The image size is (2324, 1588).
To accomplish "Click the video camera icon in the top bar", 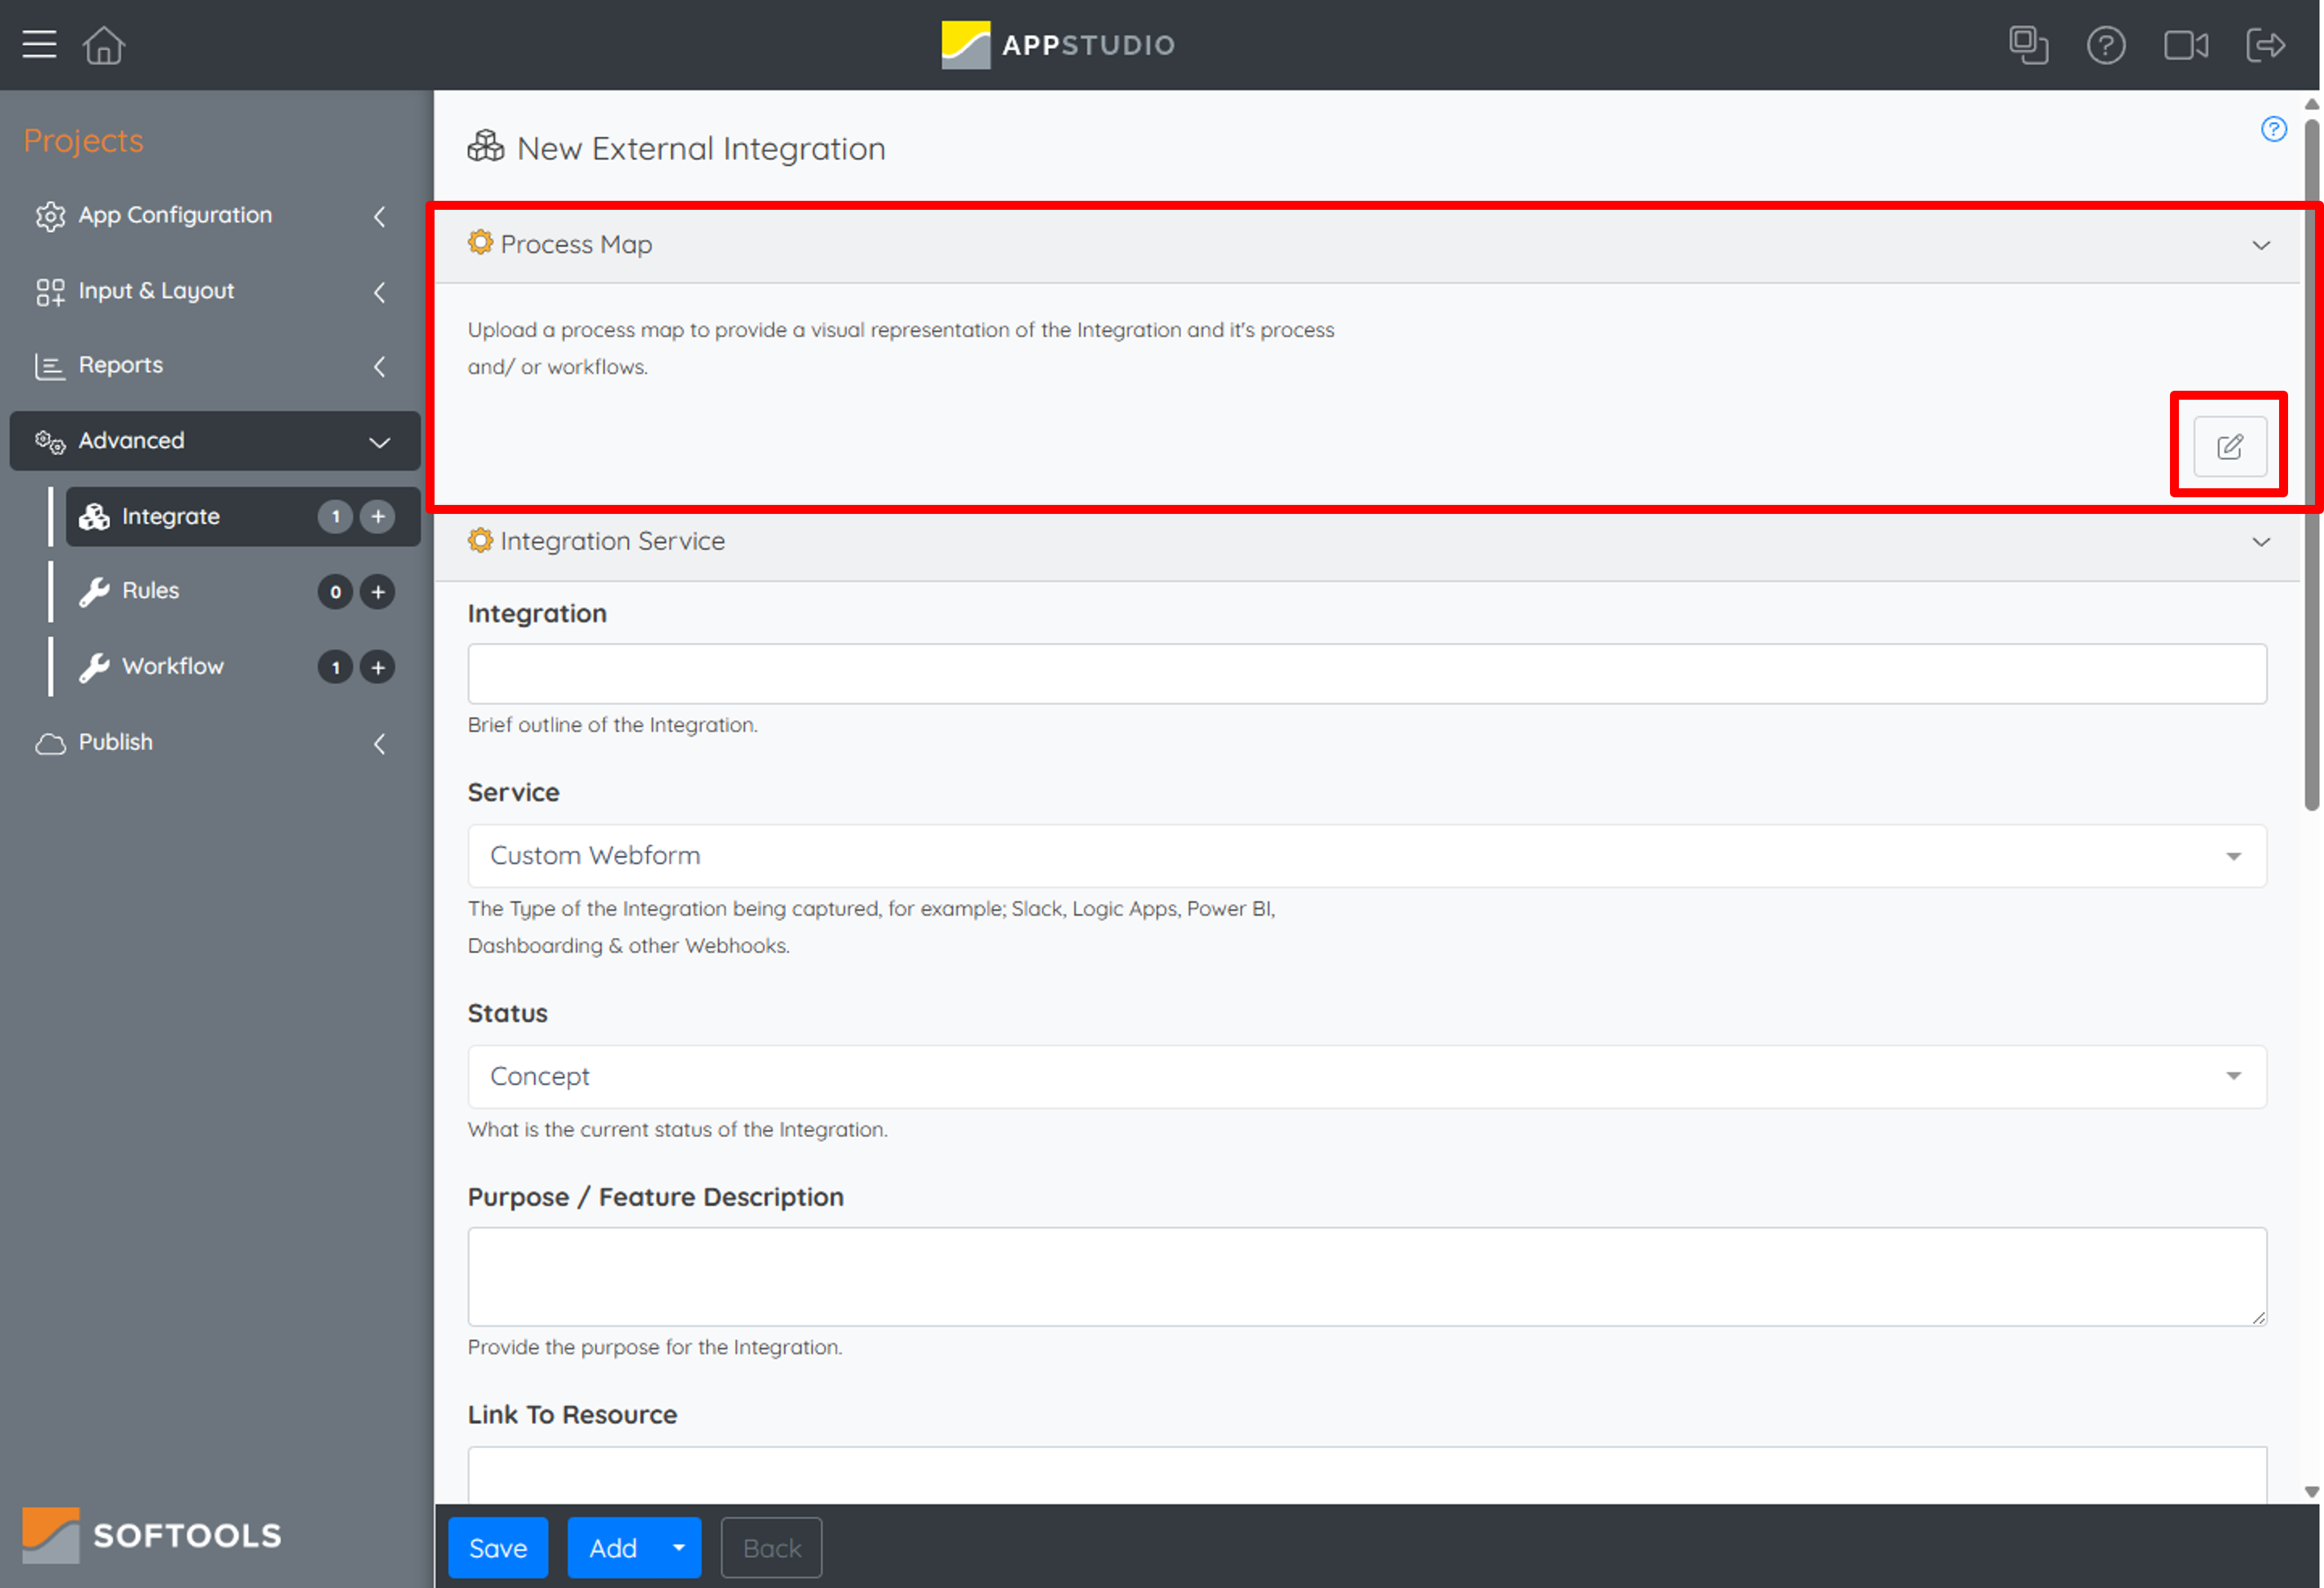I will click(x=2186, y=44).
